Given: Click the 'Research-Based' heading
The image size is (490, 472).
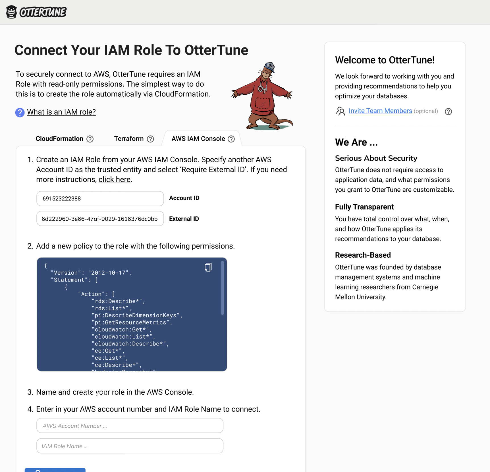Looking at the screenshot, I should pyautogui.click(x=363, y=255).
